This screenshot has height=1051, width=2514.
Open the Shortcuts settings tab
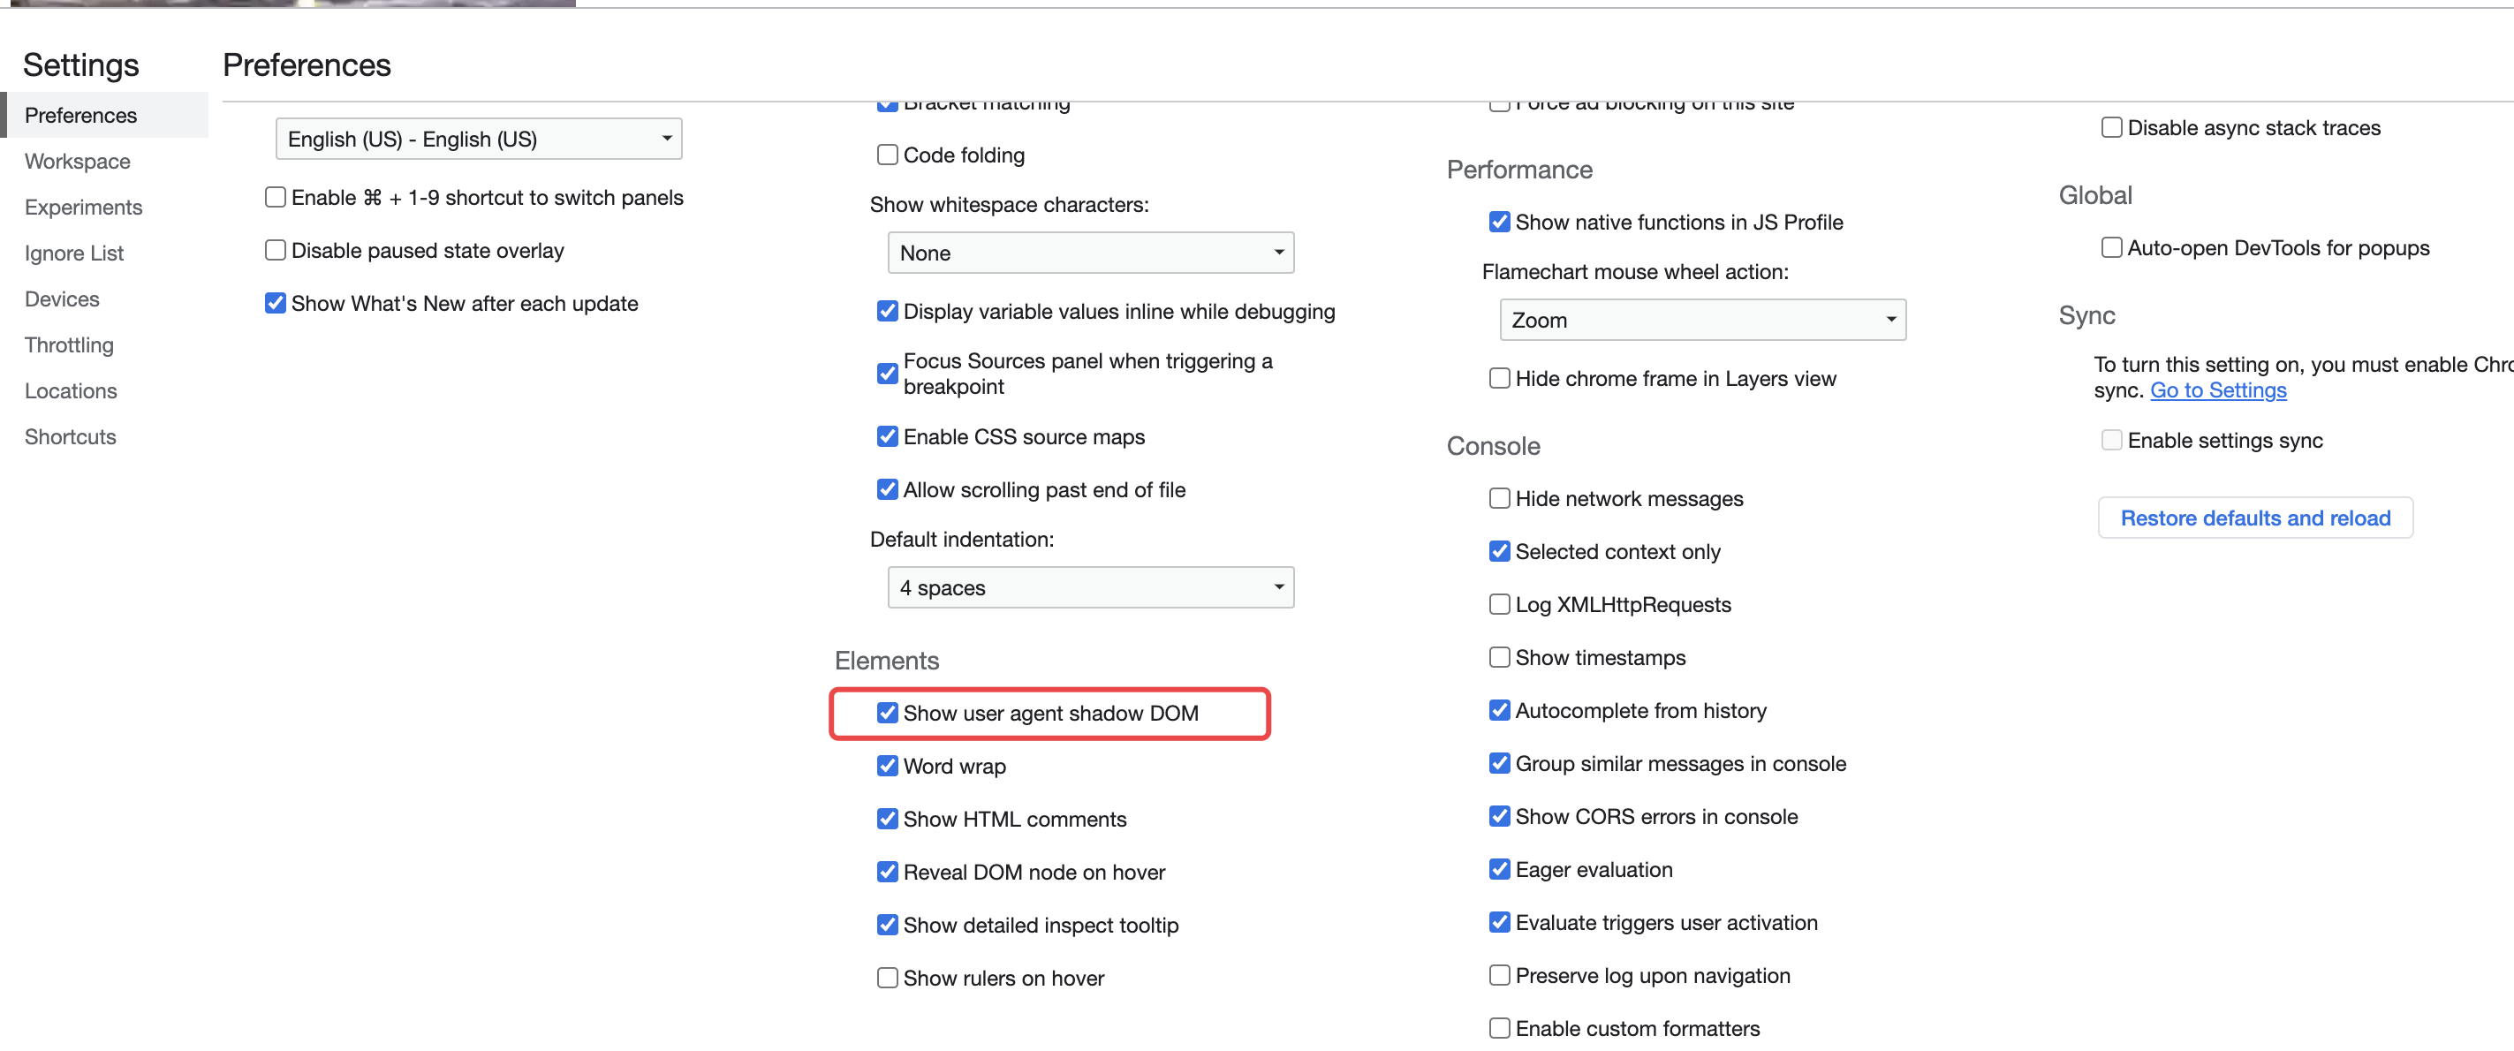point(71,437)
